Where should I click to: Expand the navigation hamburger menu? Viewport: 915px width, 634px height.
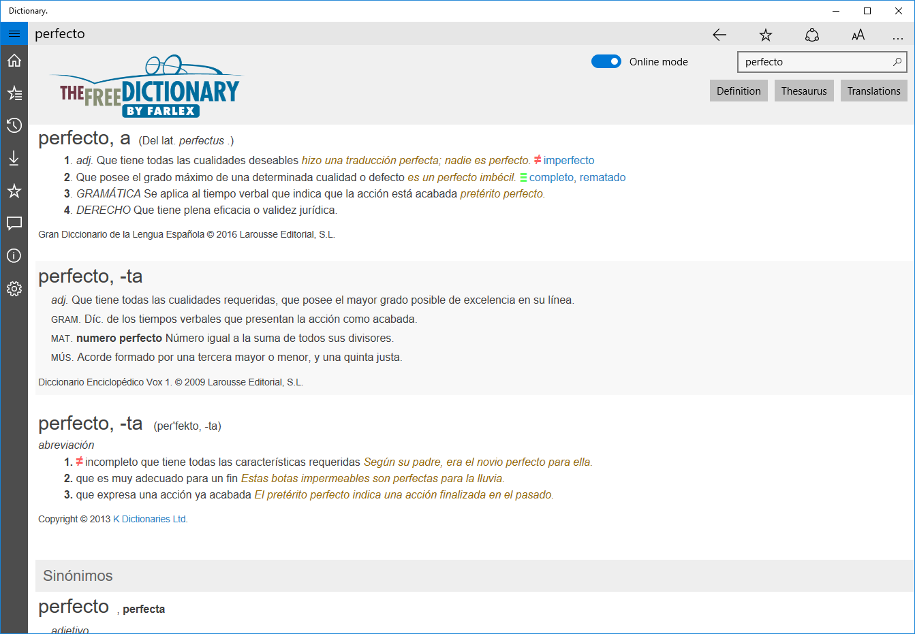pos(14,33)
